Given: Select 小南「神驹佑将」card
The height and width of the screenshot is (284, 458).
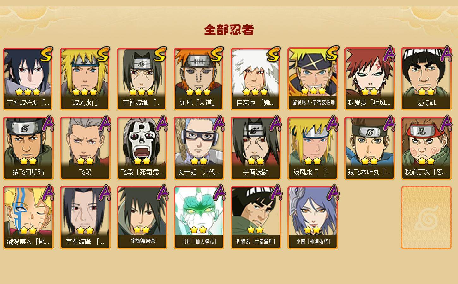Looking at the screenshot, I should point(312,218).
